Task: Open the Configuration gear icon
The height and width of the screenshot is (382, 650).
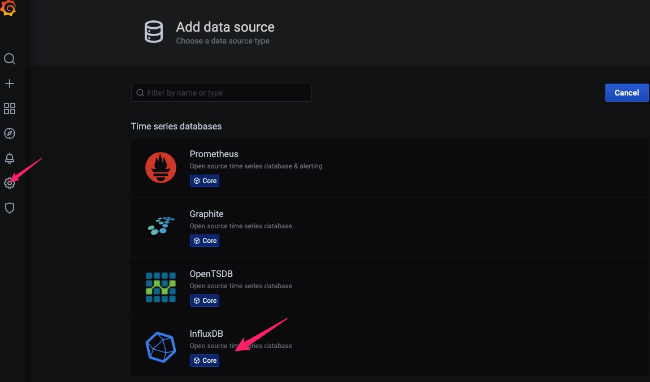Action: (x=9, y=183)
